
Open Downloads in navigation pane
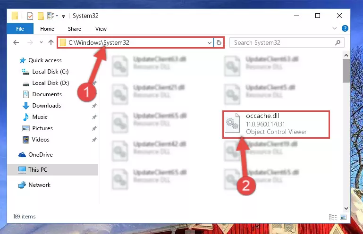click(42, 106)
